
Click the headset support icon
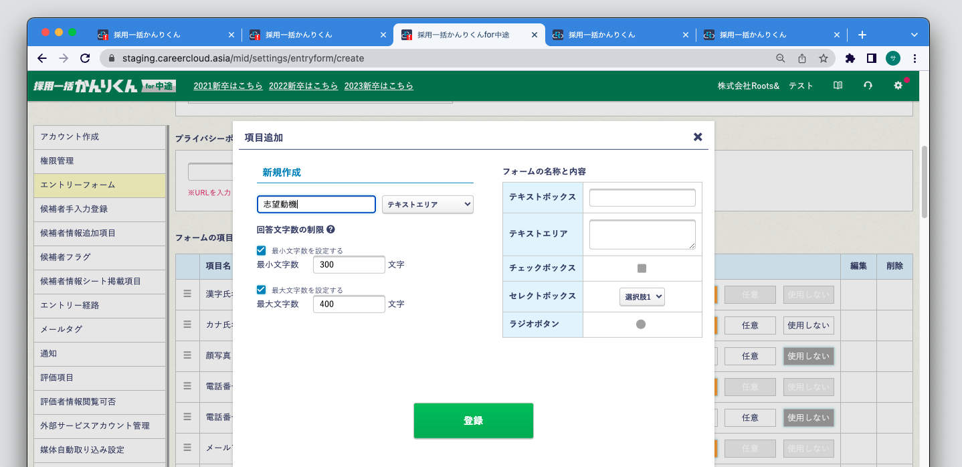868,85
